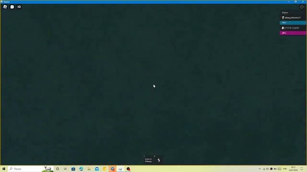The width and height of the screenshot is (307, 172).
Task: Select the first hotbar tool slot
Action: pyautogui.click(x=148, y=160)
